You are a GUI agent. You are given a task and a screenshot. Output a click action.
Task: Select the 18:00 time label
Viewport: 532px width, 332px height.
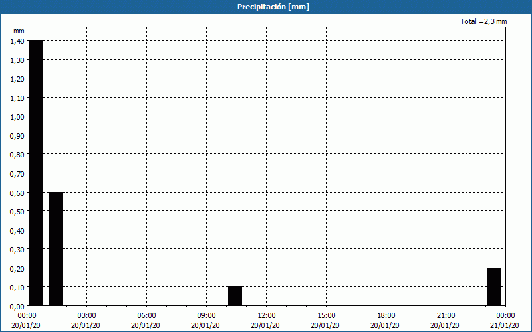(386, 316)
